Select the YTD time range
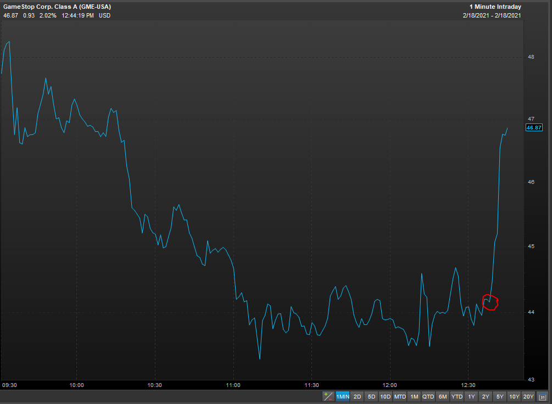 pyautogui.click(x=457, y=396)
